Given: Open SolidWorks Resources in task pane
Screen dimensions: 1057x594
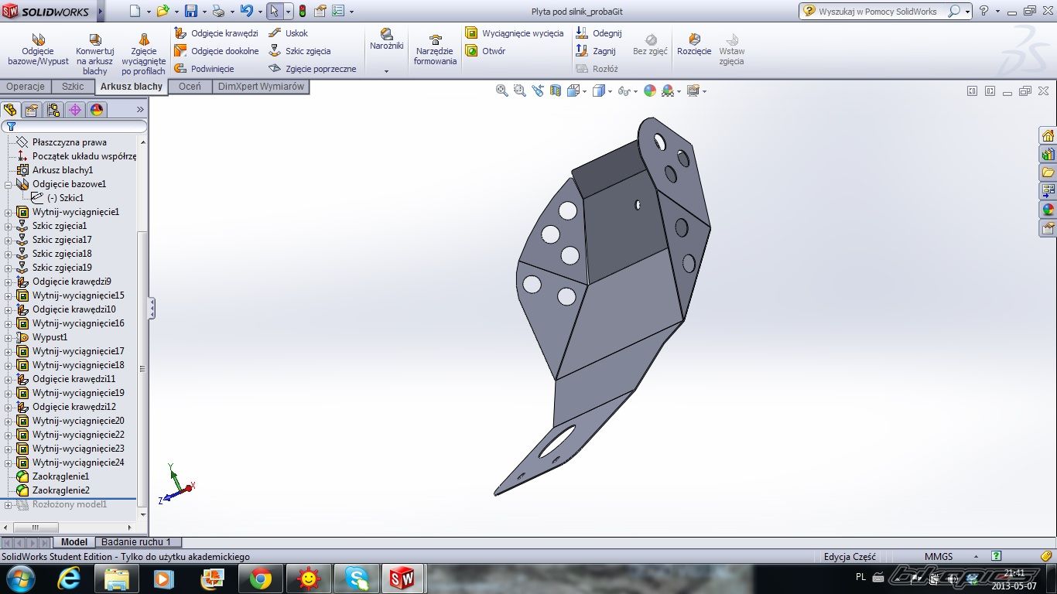Looking at the screenshot, I should click(1048, 136).
